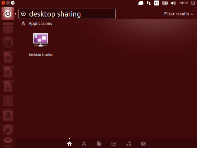Switch to the Applications lens
The image size is (197, 148).
point(84,143)
